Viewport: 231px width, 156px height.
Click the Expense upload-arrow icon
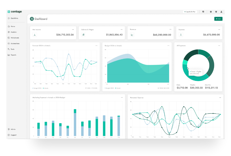pos(181,35)
